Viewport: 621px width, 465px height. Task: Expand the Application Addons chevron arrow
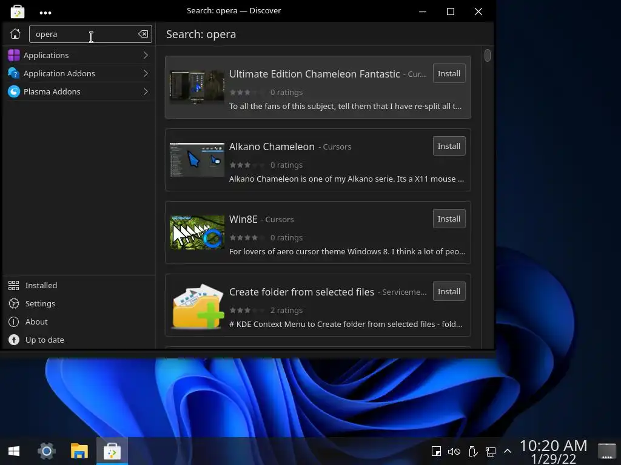(x=146, y=73)
